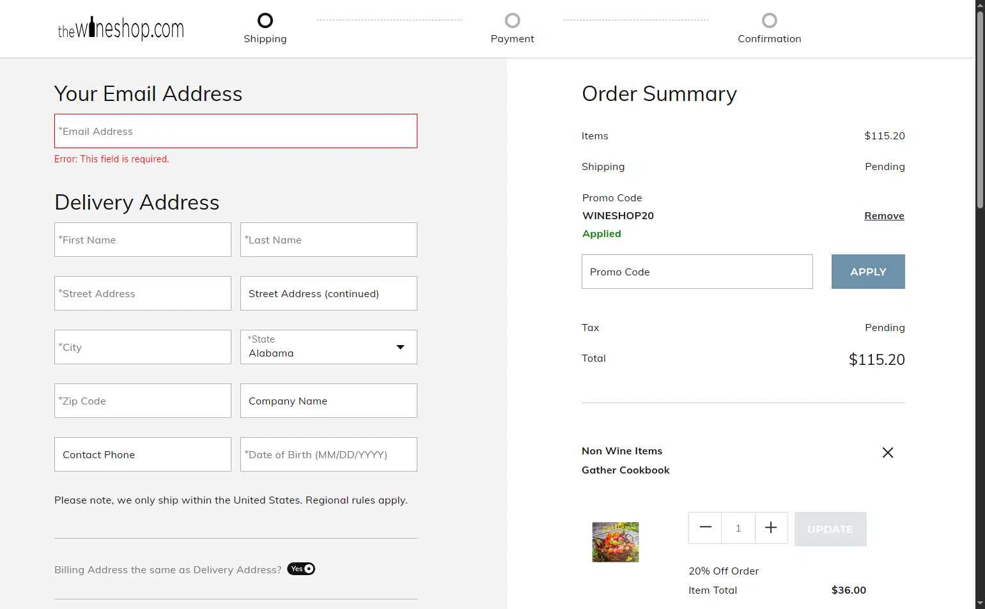
Task: Select the Payment step circle
Action: [513, 20]
